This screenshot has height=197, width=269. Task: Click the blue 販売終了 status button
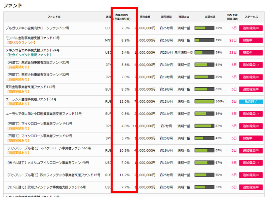click(251, 102)
